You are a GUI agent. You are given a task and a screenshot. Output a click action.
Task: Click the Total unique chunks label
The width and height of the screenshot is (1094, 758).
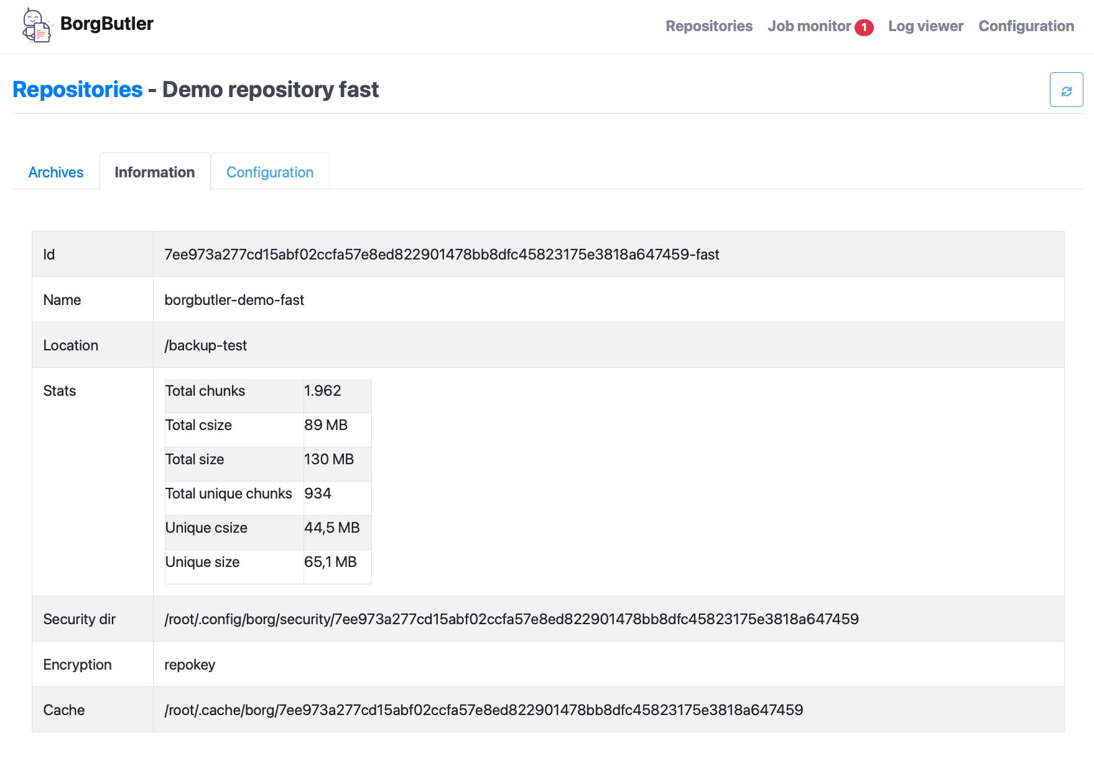pyautogui.click(x=229, y=494)
